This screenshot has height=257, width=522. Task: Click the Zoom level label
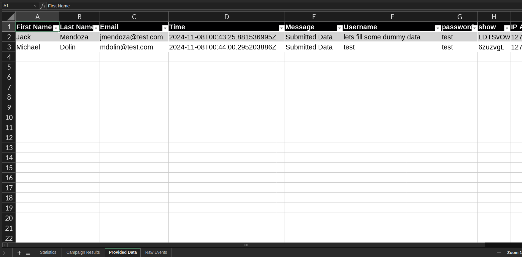coord(514,253)
